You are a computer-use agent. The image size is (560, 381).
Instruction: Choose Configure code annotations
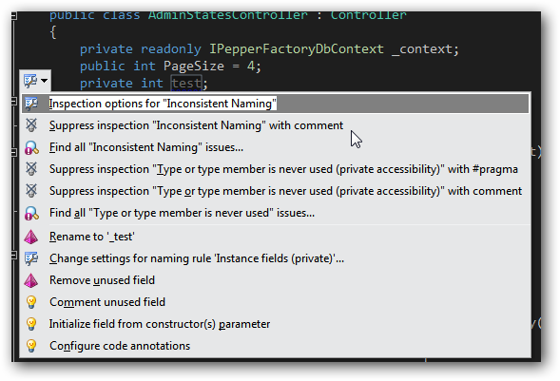click(120, 346)
